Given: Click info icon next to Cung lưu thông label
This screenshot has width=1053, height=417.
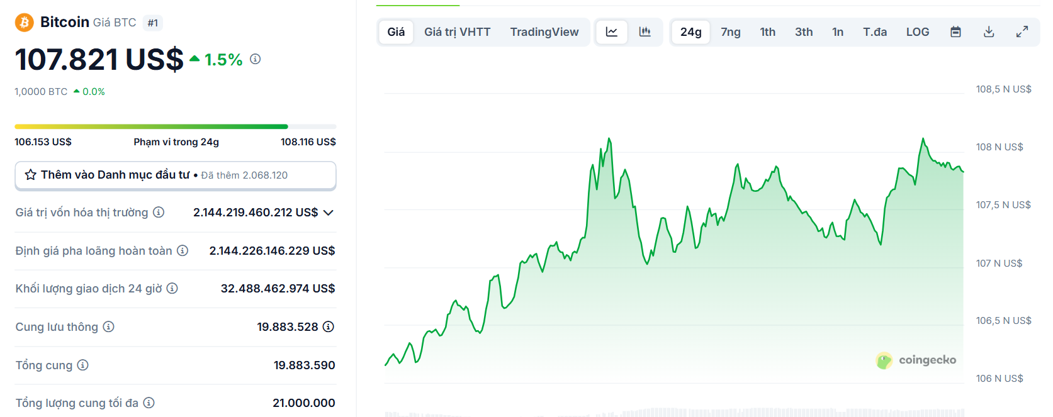Looking at the screenshot, I should (108, 326).
